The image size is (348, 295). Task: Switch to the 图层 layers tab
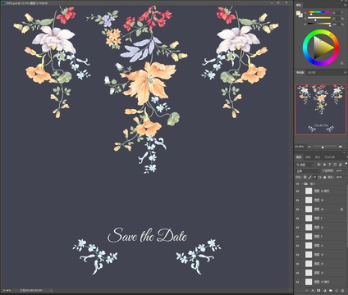click(299, 157)
